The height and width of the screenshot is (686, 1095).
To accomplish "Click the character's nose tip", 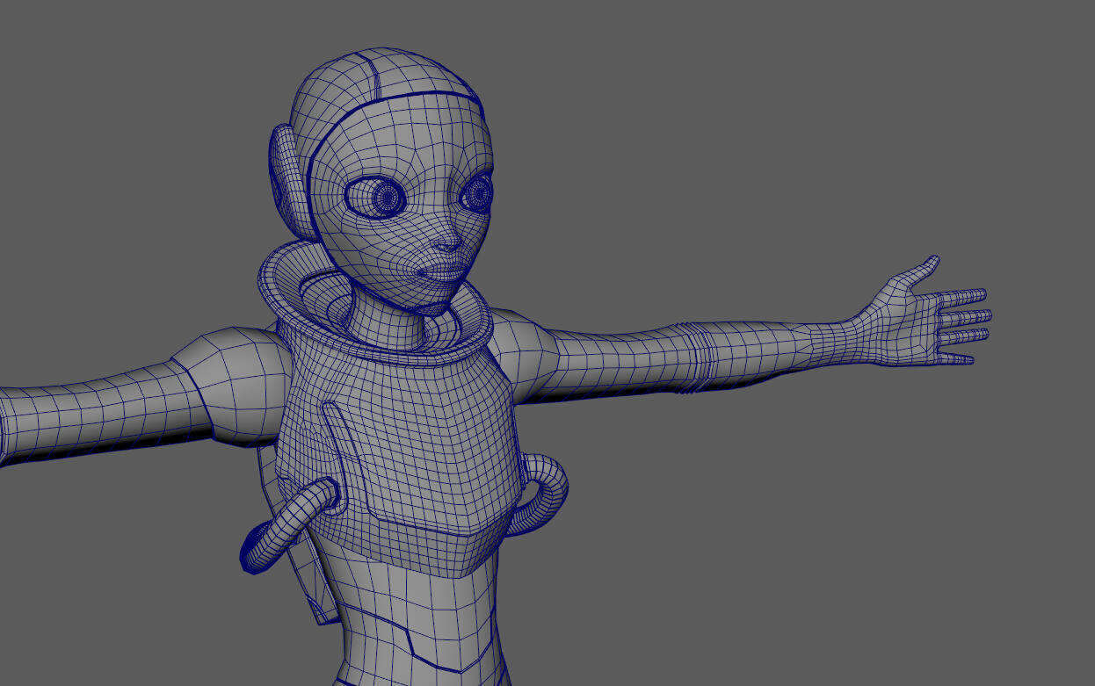I will pos(448,243).
